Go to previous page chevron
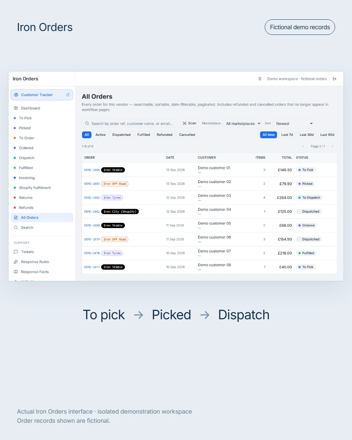 coord(303,146)
